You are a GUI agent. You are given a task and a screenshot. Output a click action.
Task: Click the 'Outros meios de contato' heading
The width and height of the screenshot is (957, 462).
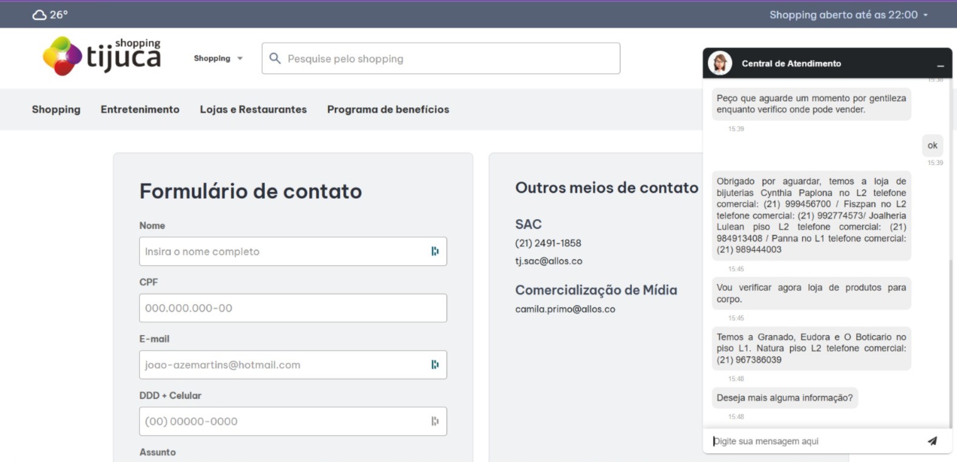606,188
